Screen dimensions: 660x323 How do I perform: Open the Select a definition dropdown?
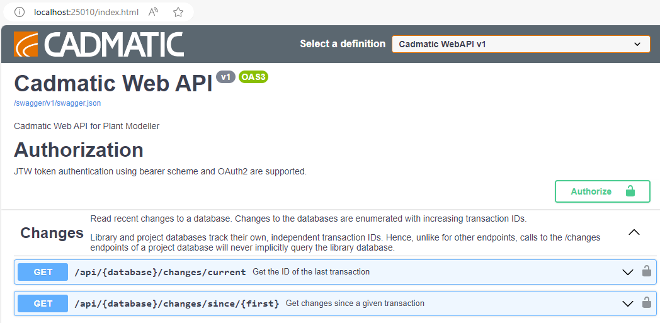click(520, 44)
